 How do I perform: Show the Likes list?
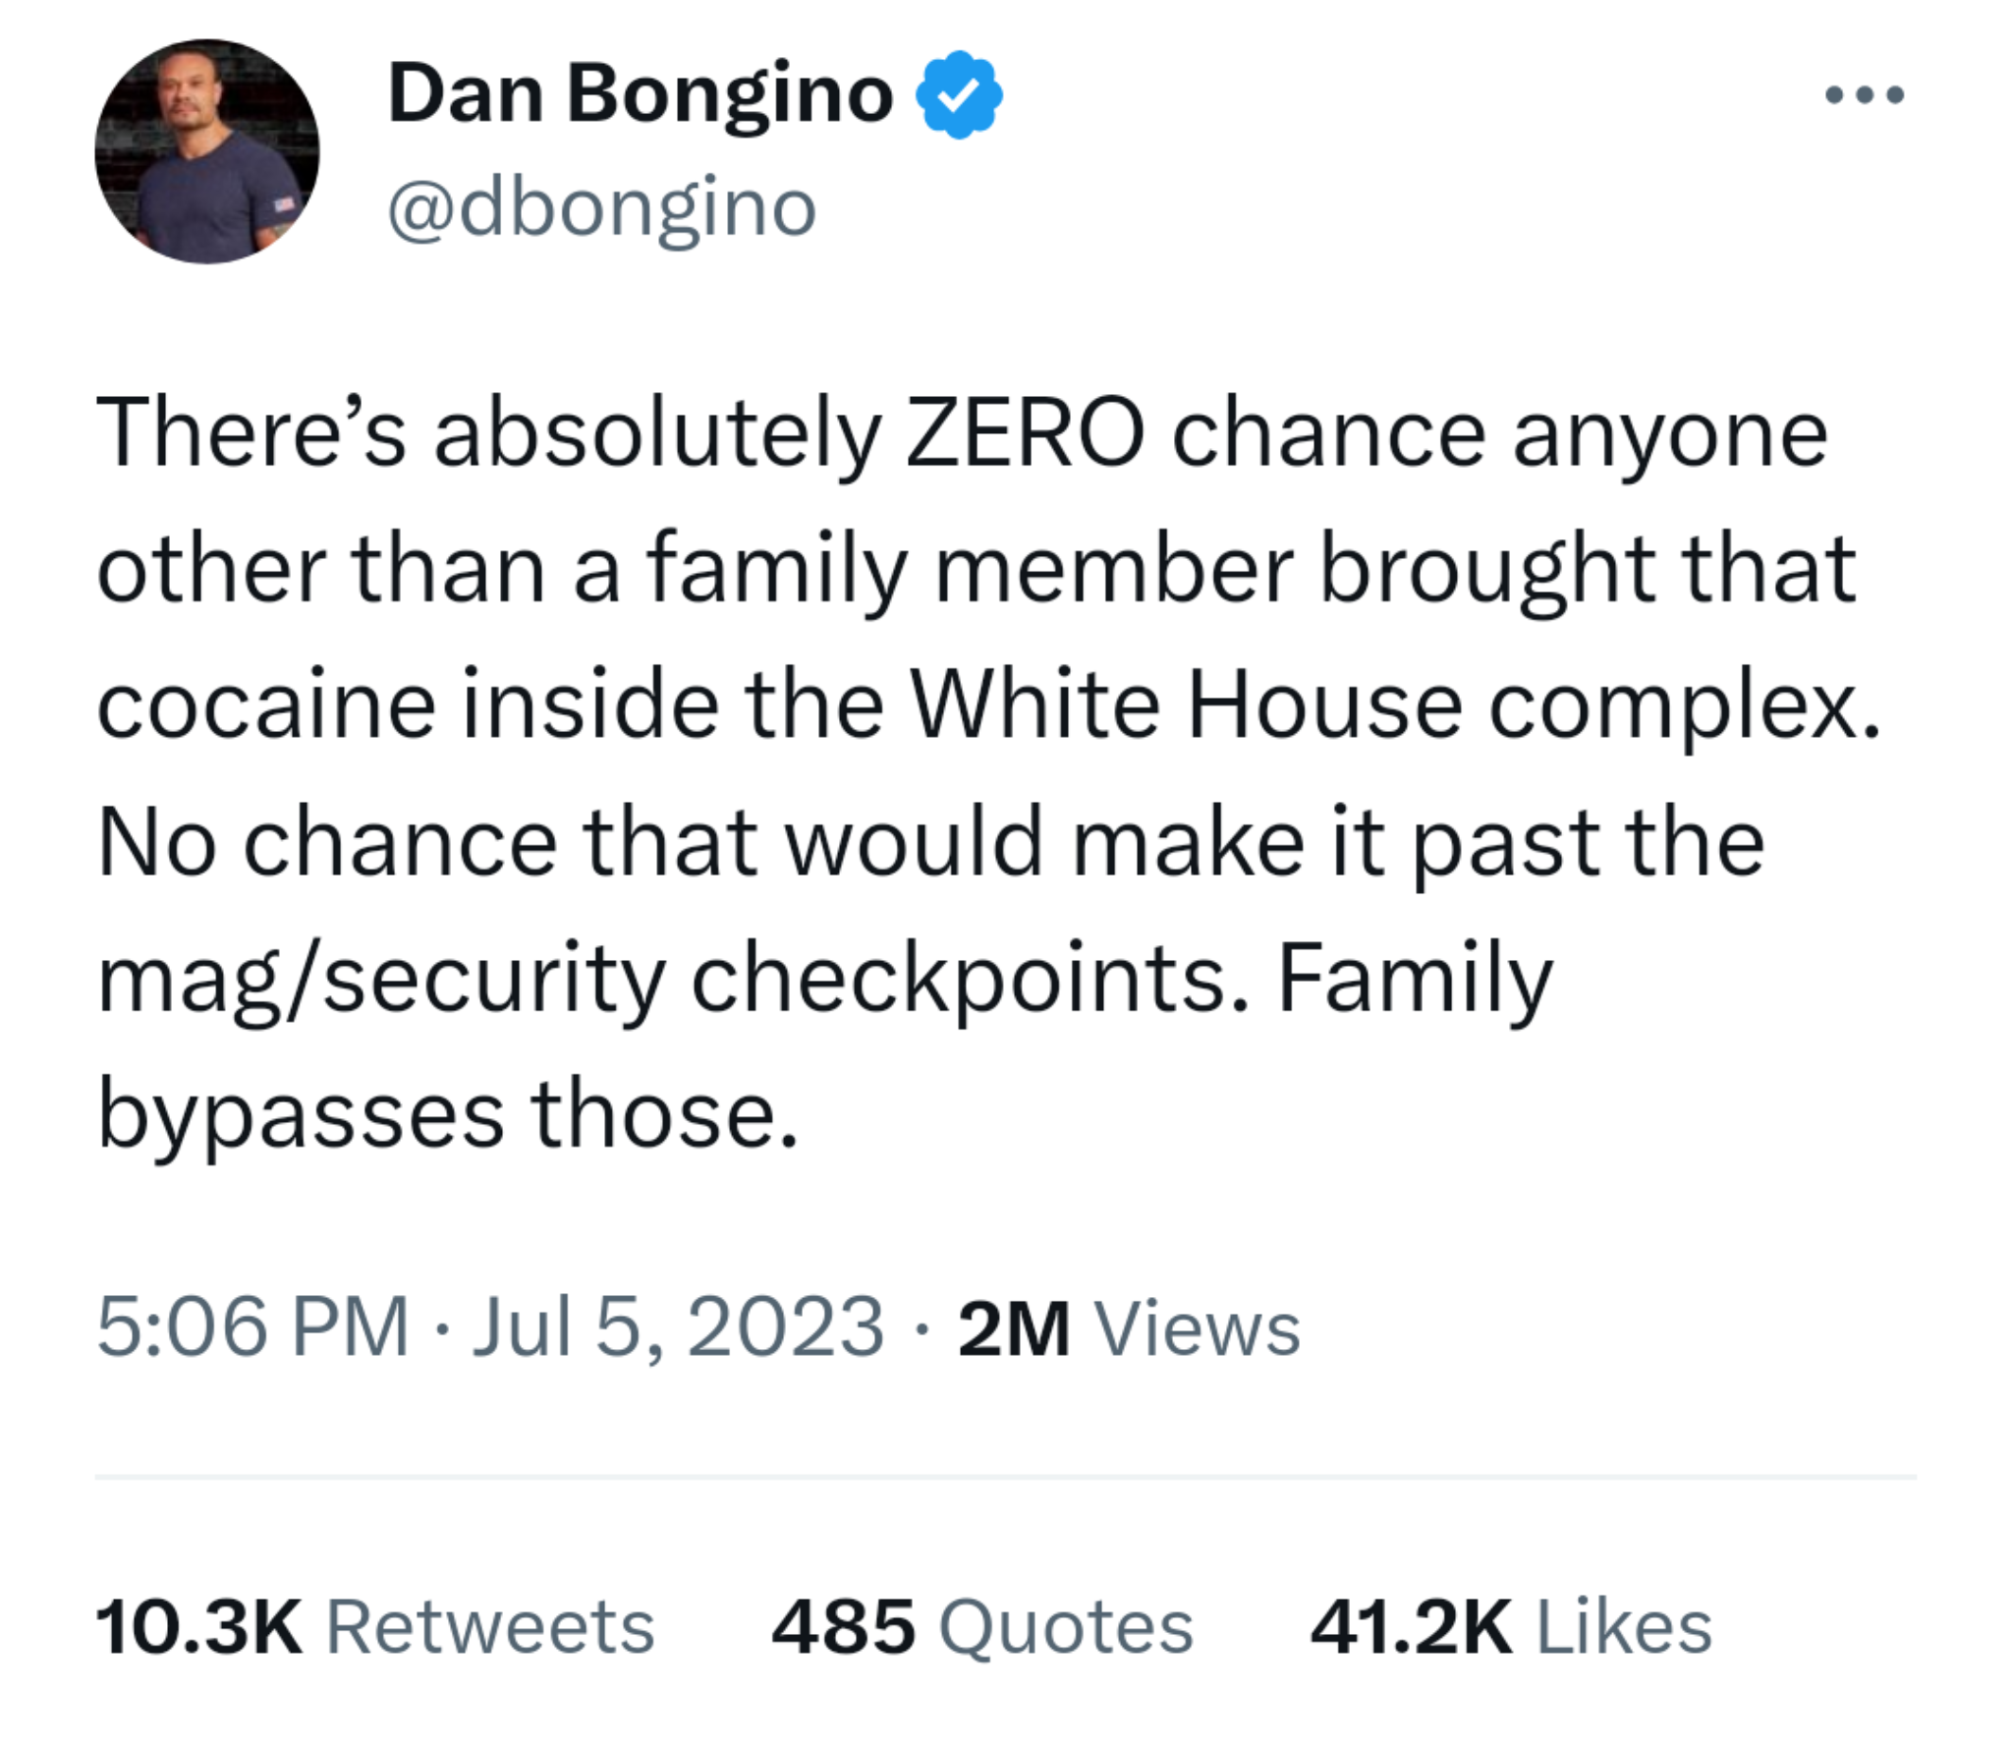(x=1623, y=1627)
